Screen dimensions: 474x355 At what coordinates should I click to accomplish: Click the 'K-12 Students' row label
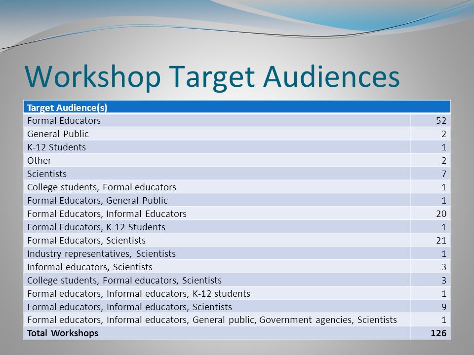point(56,147)
